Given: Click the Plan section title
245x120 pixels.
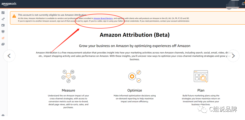Looking at the screenshot, I should [x=201, y=90].
